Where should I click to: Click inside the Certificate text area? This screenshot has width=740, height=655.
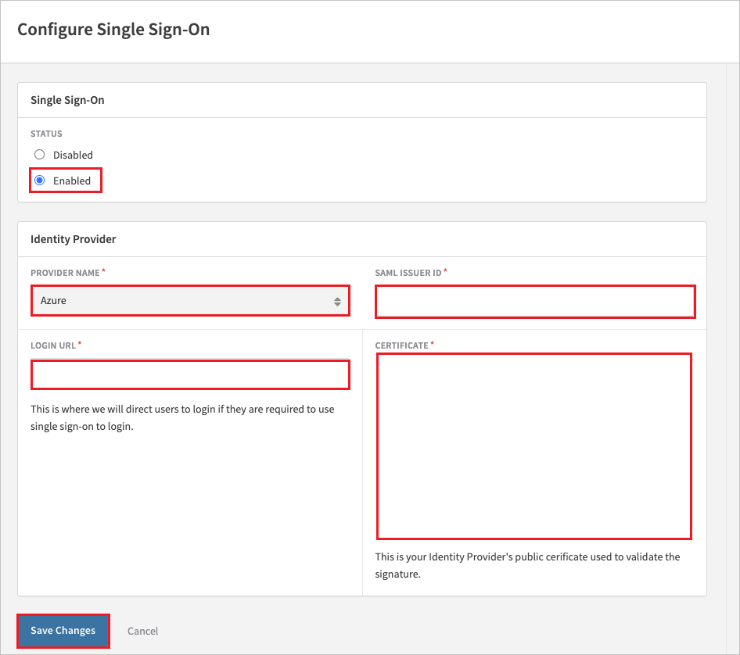coord(534,446)
